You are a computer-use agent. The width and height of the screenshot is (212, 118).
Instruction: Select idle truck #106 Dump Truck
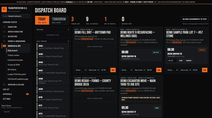(53, 63)
